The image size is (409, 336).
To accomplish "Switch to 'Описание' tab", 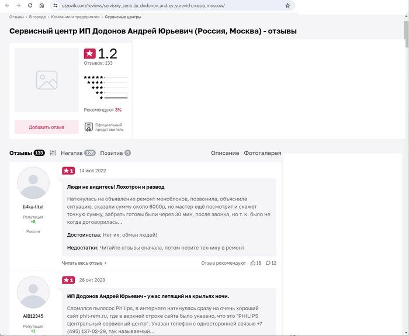I will (x=225, y=153).
